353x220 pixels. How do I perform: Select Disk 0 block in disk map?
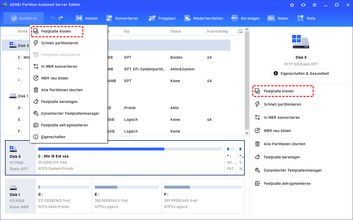20,158
